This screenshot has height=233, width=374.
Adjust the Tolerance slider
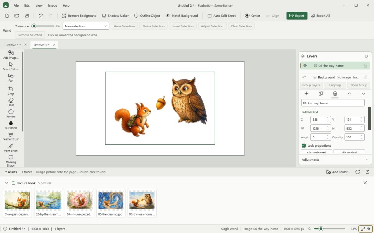tap(43, 26)
